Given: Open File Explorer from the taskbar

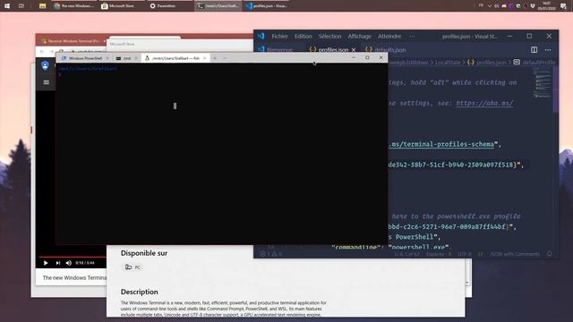Looking at the screenshot, I should pyautogui.click(x=42, y=6).
